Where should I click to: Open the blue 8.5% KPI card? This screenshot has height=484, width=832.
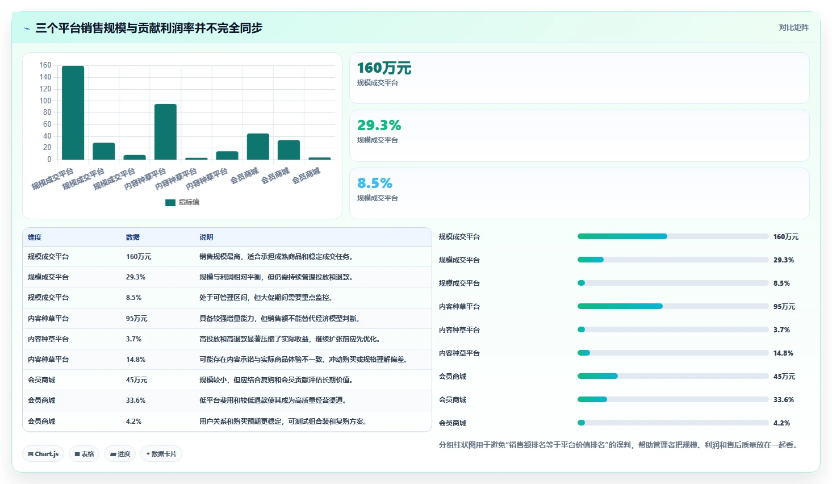tap(579, 193)
